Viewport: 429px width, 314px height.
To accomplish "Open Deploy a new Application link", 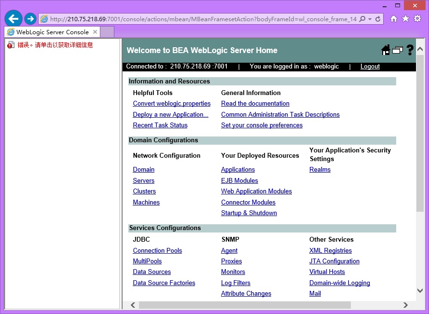I will [x=170, y=115].
